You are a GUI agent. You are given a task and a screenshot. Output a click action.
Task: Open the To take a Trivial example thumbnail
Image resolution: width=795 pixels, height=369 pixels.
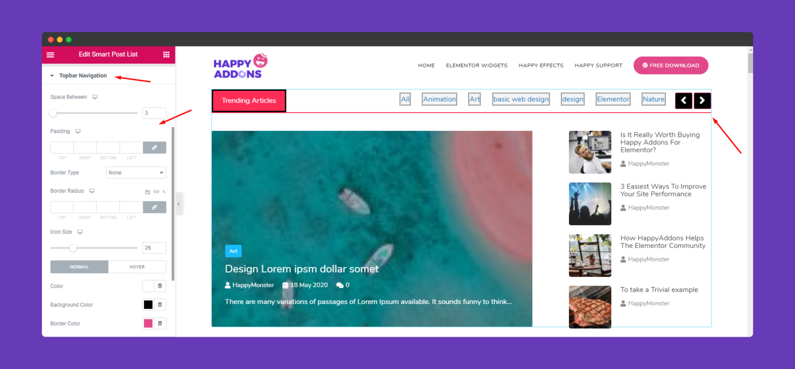coord(590,307)
